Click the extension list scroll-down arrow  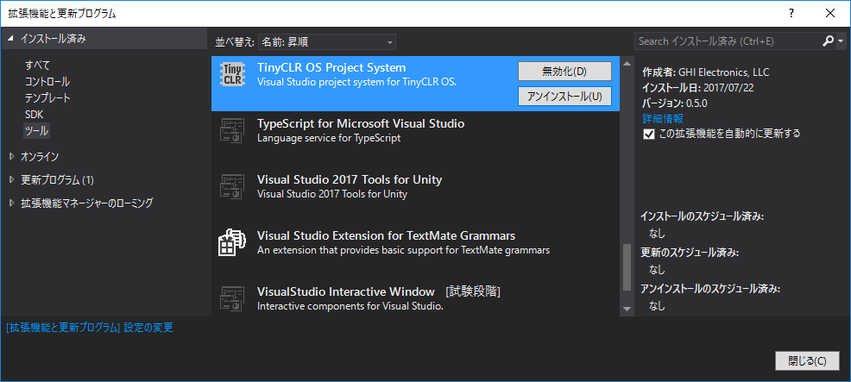click(627, 309)
